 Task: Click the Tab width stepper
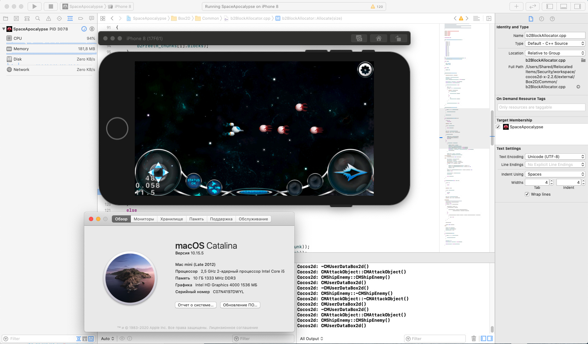click(551, 182)
